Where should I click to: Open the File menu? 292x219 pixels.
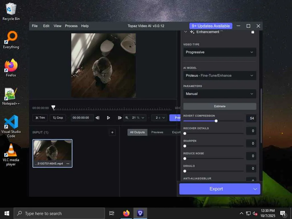[x=35, y=26]
